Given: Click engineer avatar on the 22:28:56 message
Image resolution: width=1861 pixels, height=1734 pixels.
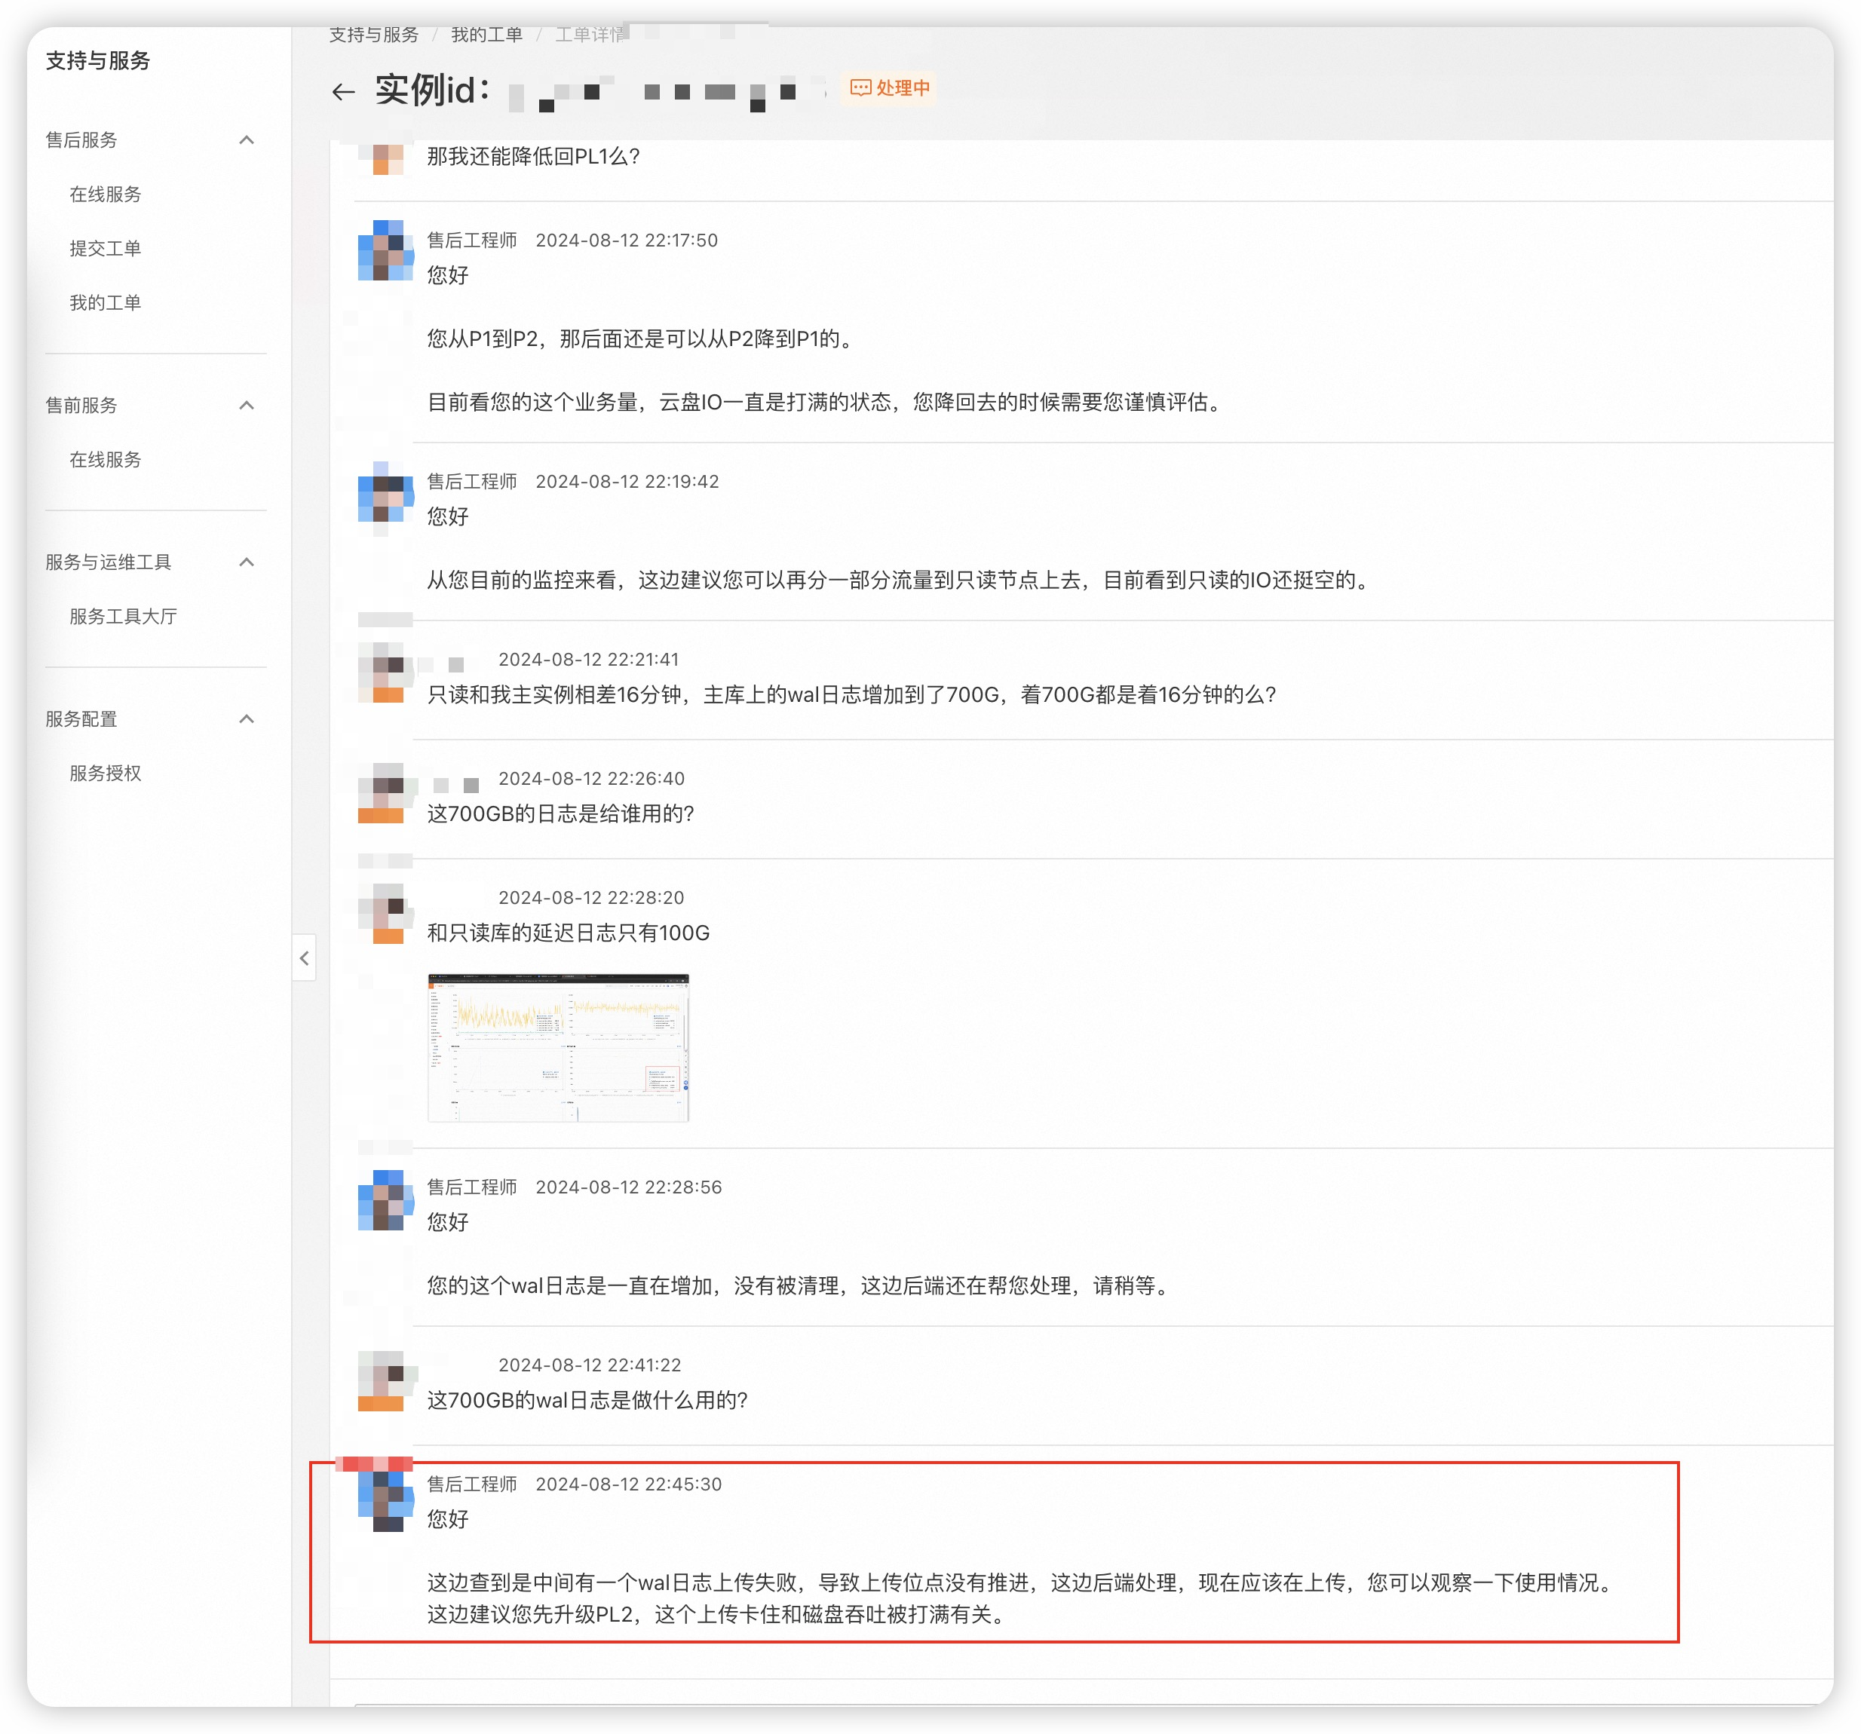Looking at the screenshot, I should pos(385,1200).
